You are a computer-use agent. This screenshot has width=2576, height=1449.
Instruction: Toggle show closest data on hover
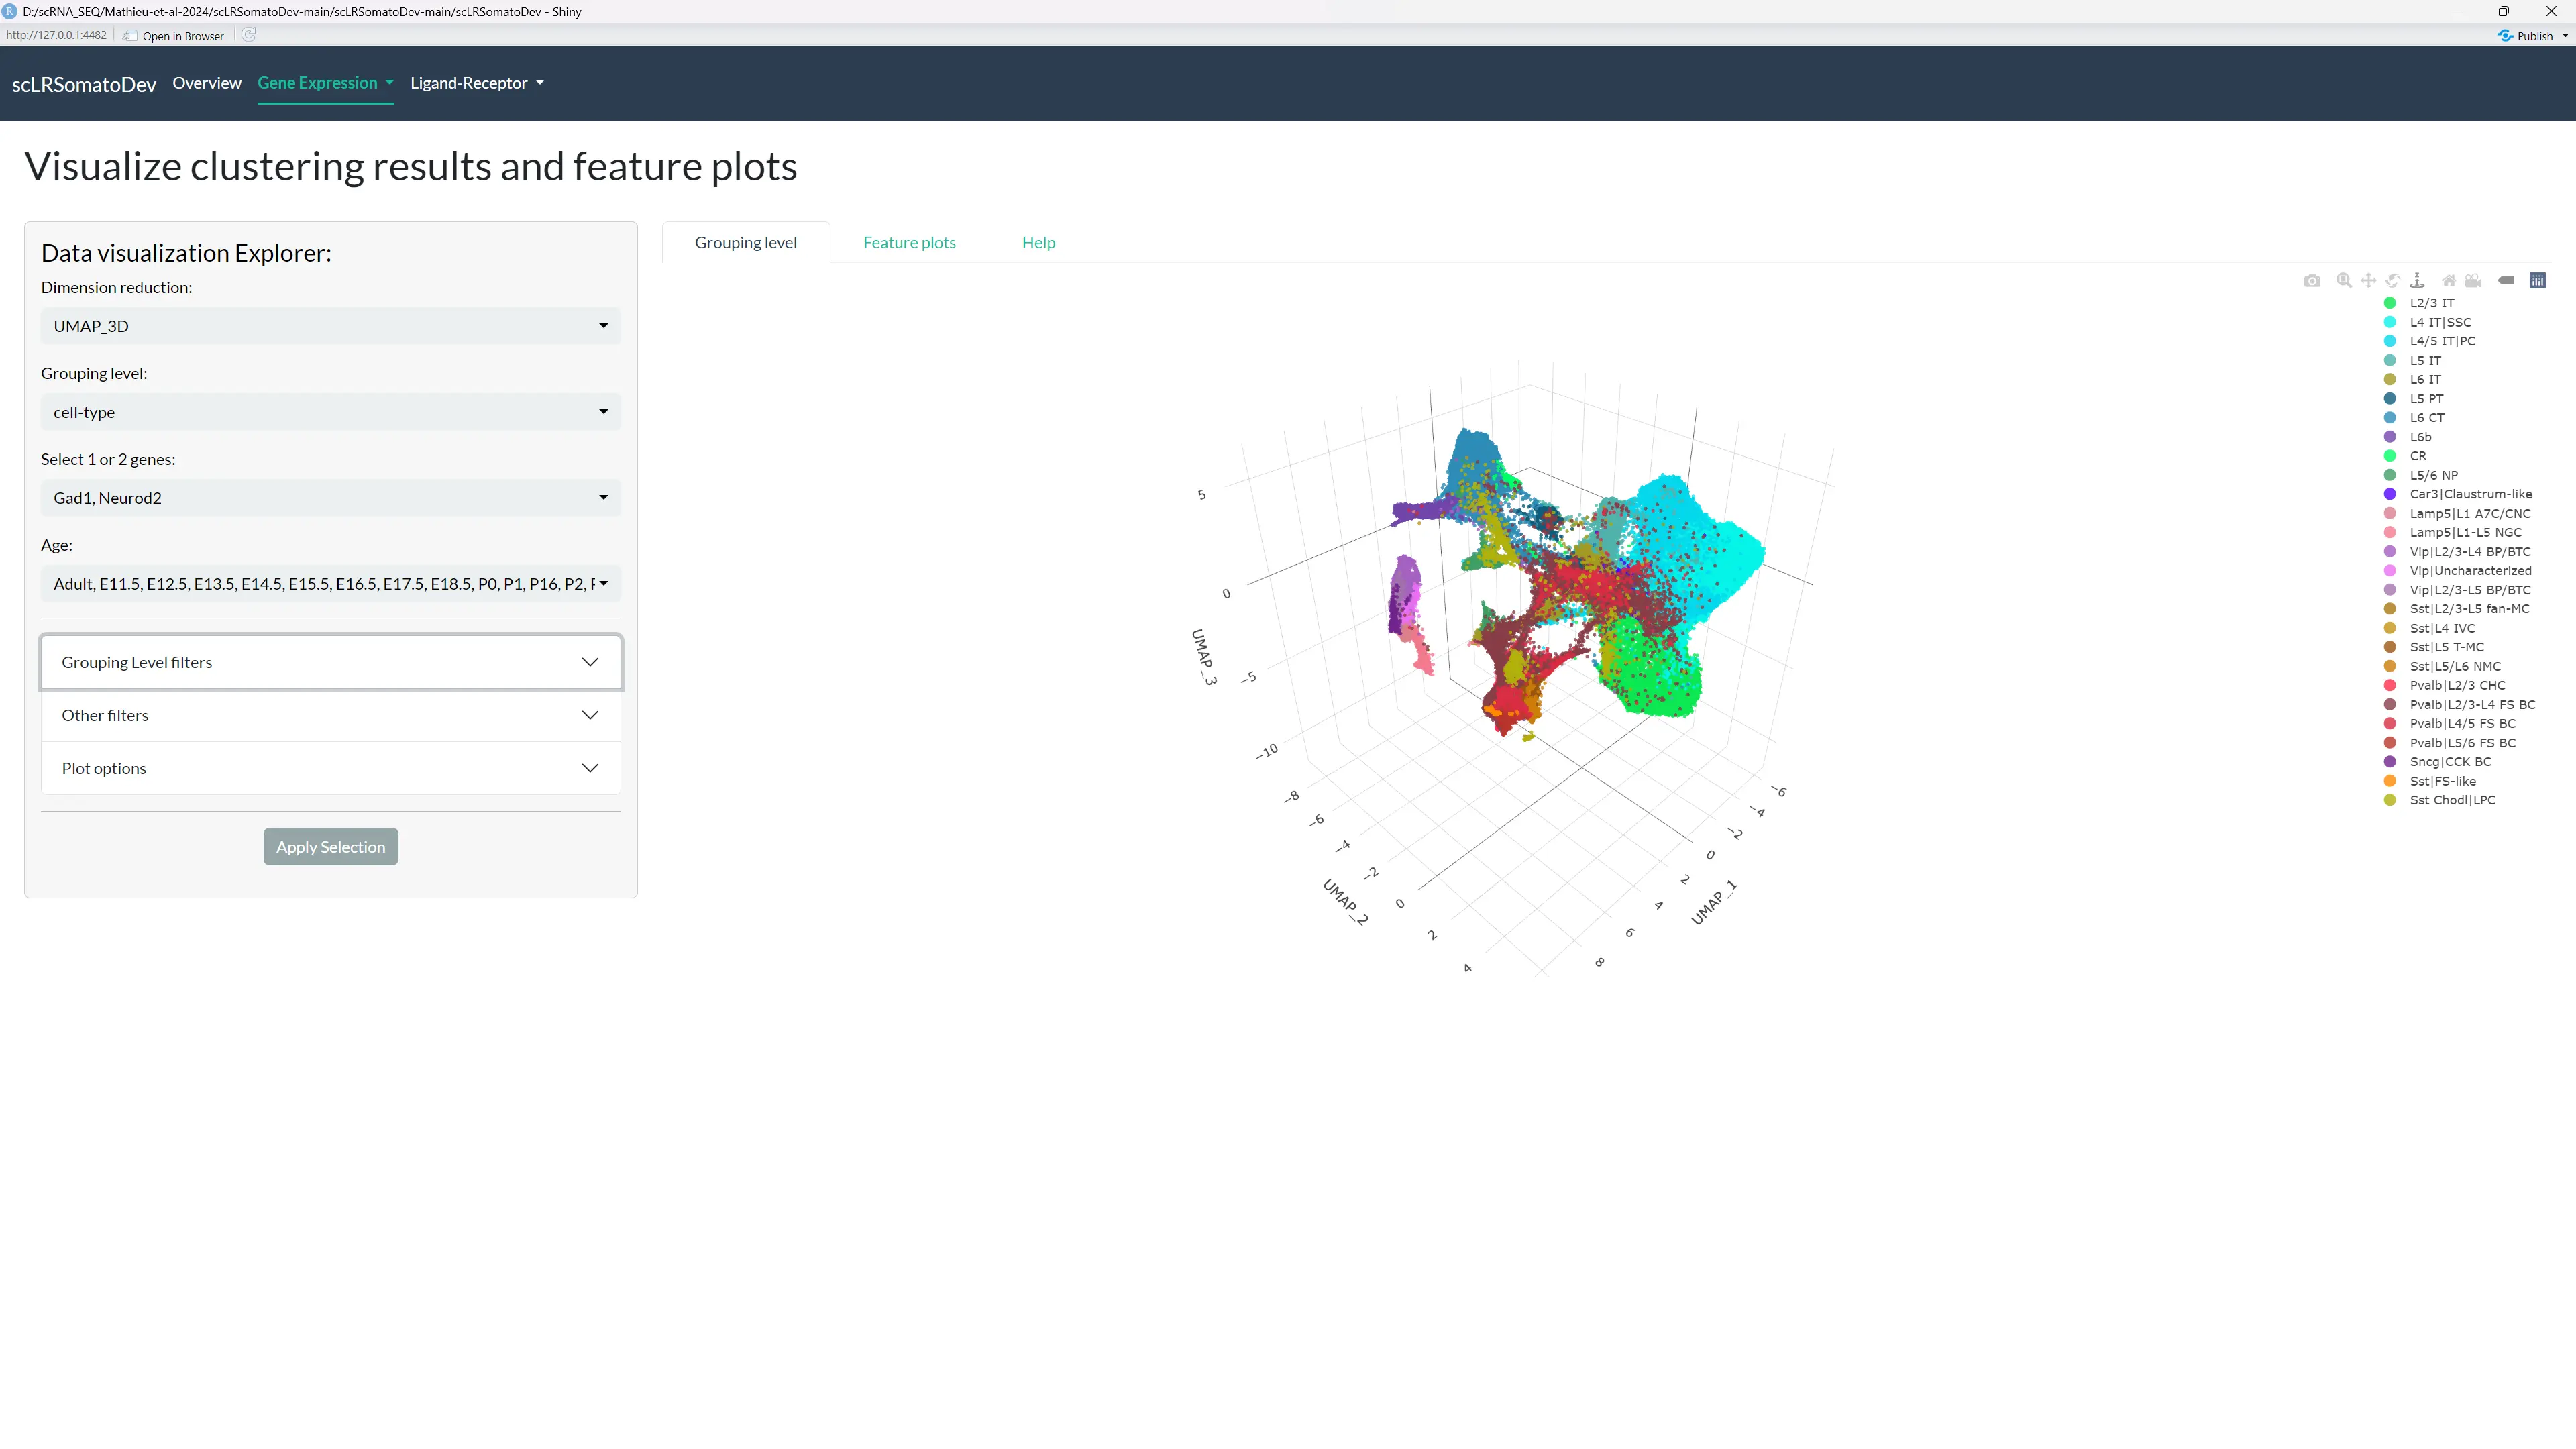2507,281
